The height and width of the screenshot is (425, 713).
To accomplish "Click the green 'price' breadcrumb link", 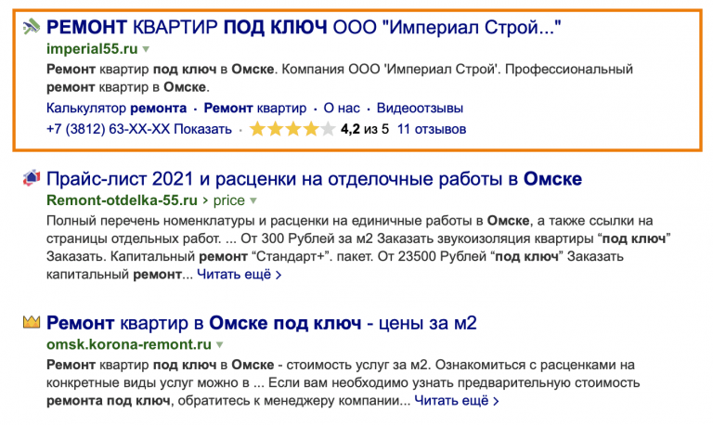I will click(x=228, y=200).
